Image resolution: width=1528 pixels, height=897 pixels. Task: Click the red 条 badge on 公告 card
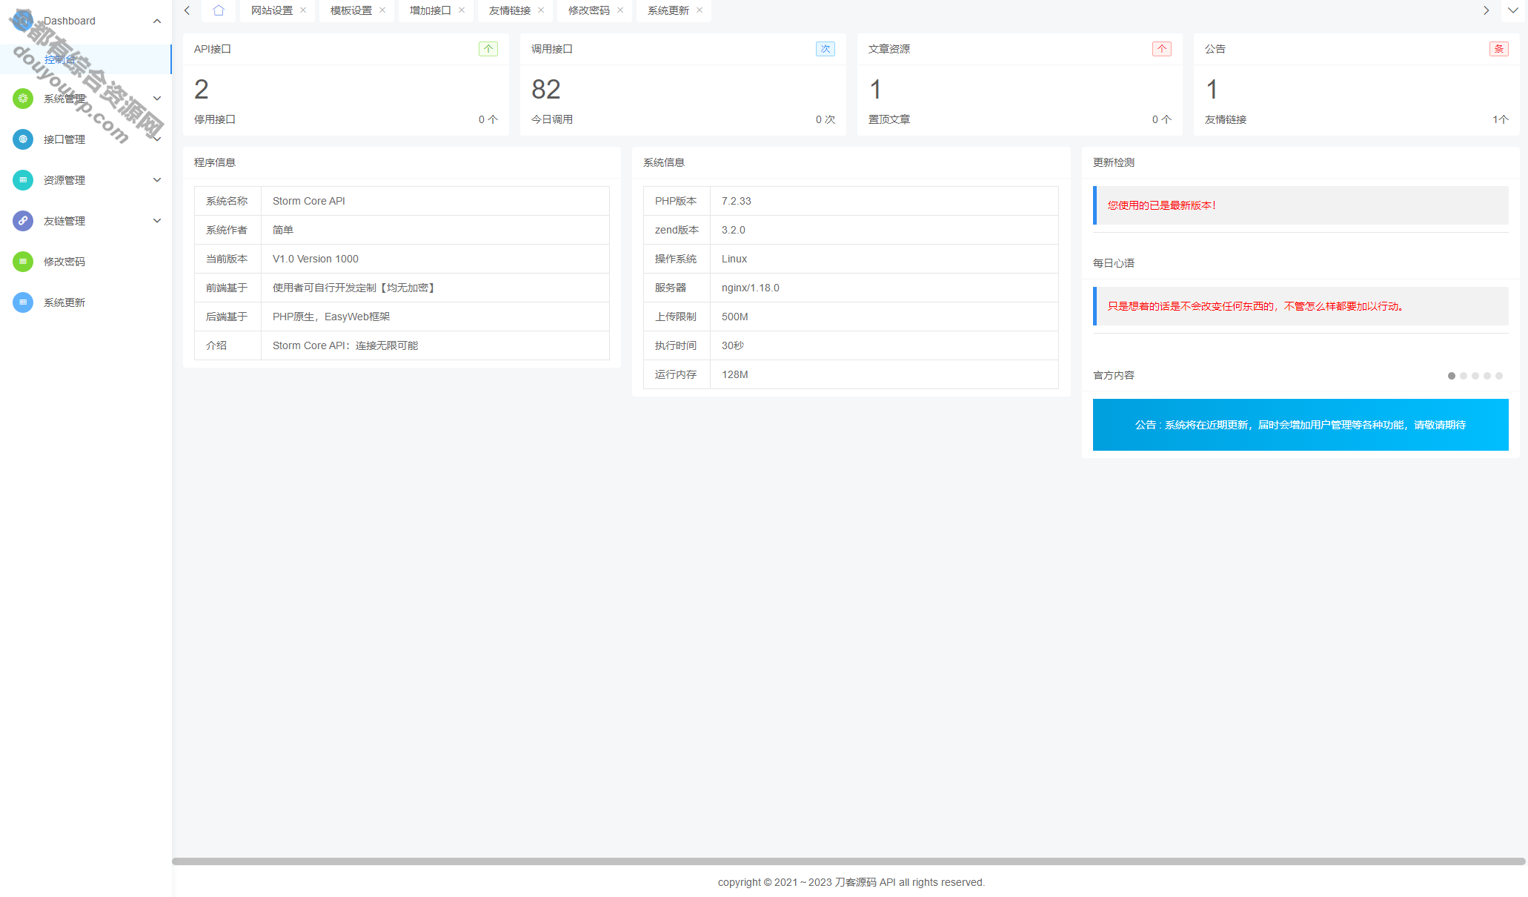click(1499, 49)
